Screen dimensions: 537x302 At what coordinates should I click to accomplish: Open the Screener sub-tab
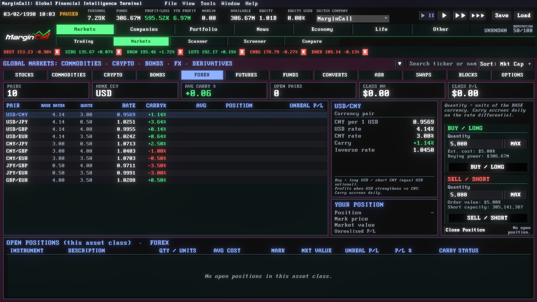tap(255, 41)
